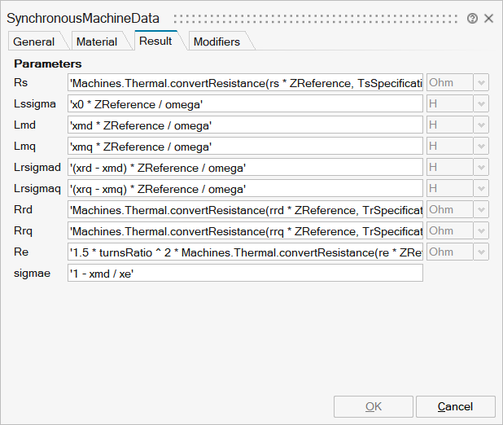Viewport: 503px width, 425px height.
Task: Close the SynchronousMachineData dialog
Action: tap(488, 18)
